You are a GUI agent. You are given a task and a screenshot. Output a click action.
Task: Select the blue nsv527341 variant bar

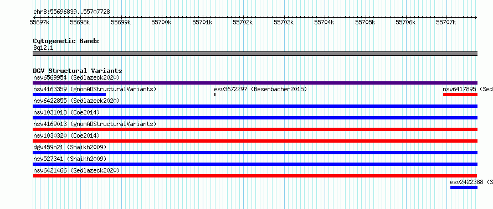[255, 164]
